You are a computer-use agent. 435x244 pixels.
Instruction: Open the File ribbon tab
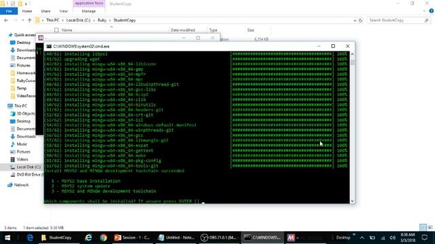point(9,11)
